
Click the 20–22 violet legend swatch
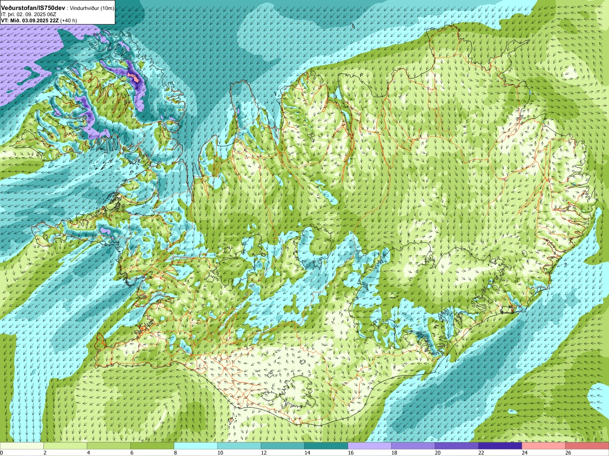457,446
